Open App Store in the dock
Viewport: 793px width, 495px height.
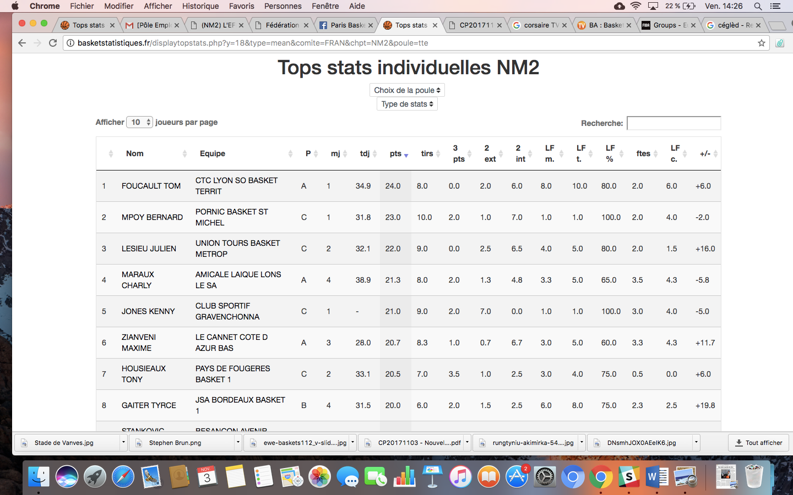(x=517, y=476)
